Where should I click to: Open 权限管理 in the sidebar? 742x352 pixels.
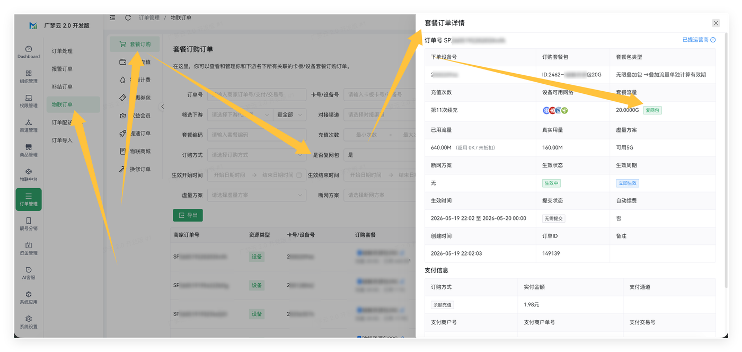29,101
